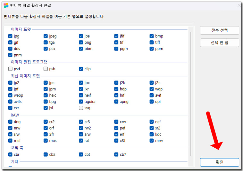Toggle the jxl checkbox
Image resolution: width=243 pixels, height=171 pixels.
46,108
